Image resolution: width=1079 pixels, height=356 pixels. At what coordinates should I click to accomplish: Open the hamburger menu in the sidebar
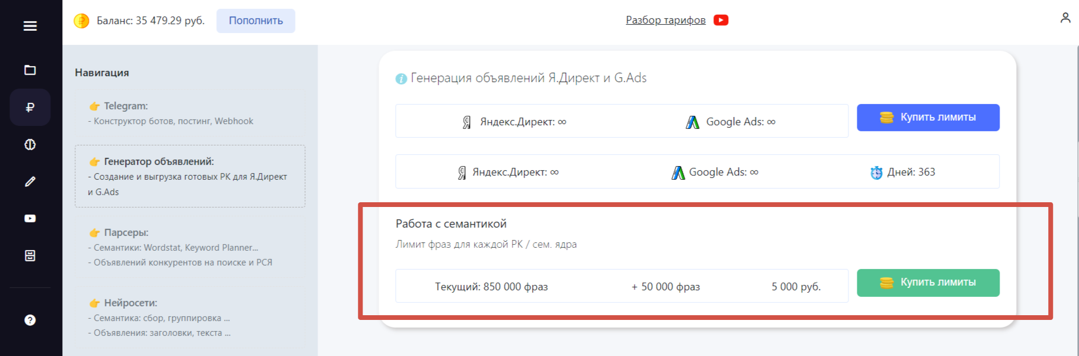[30, 26]
